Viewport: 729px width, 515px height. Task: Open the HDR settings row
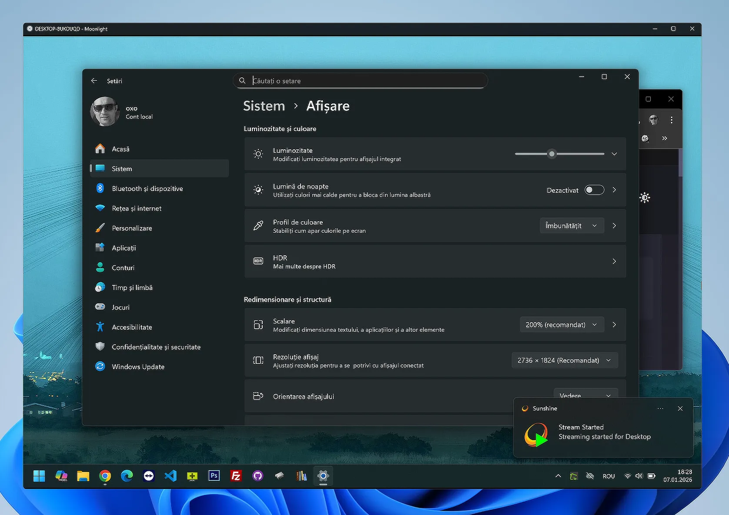click(435, 261)
